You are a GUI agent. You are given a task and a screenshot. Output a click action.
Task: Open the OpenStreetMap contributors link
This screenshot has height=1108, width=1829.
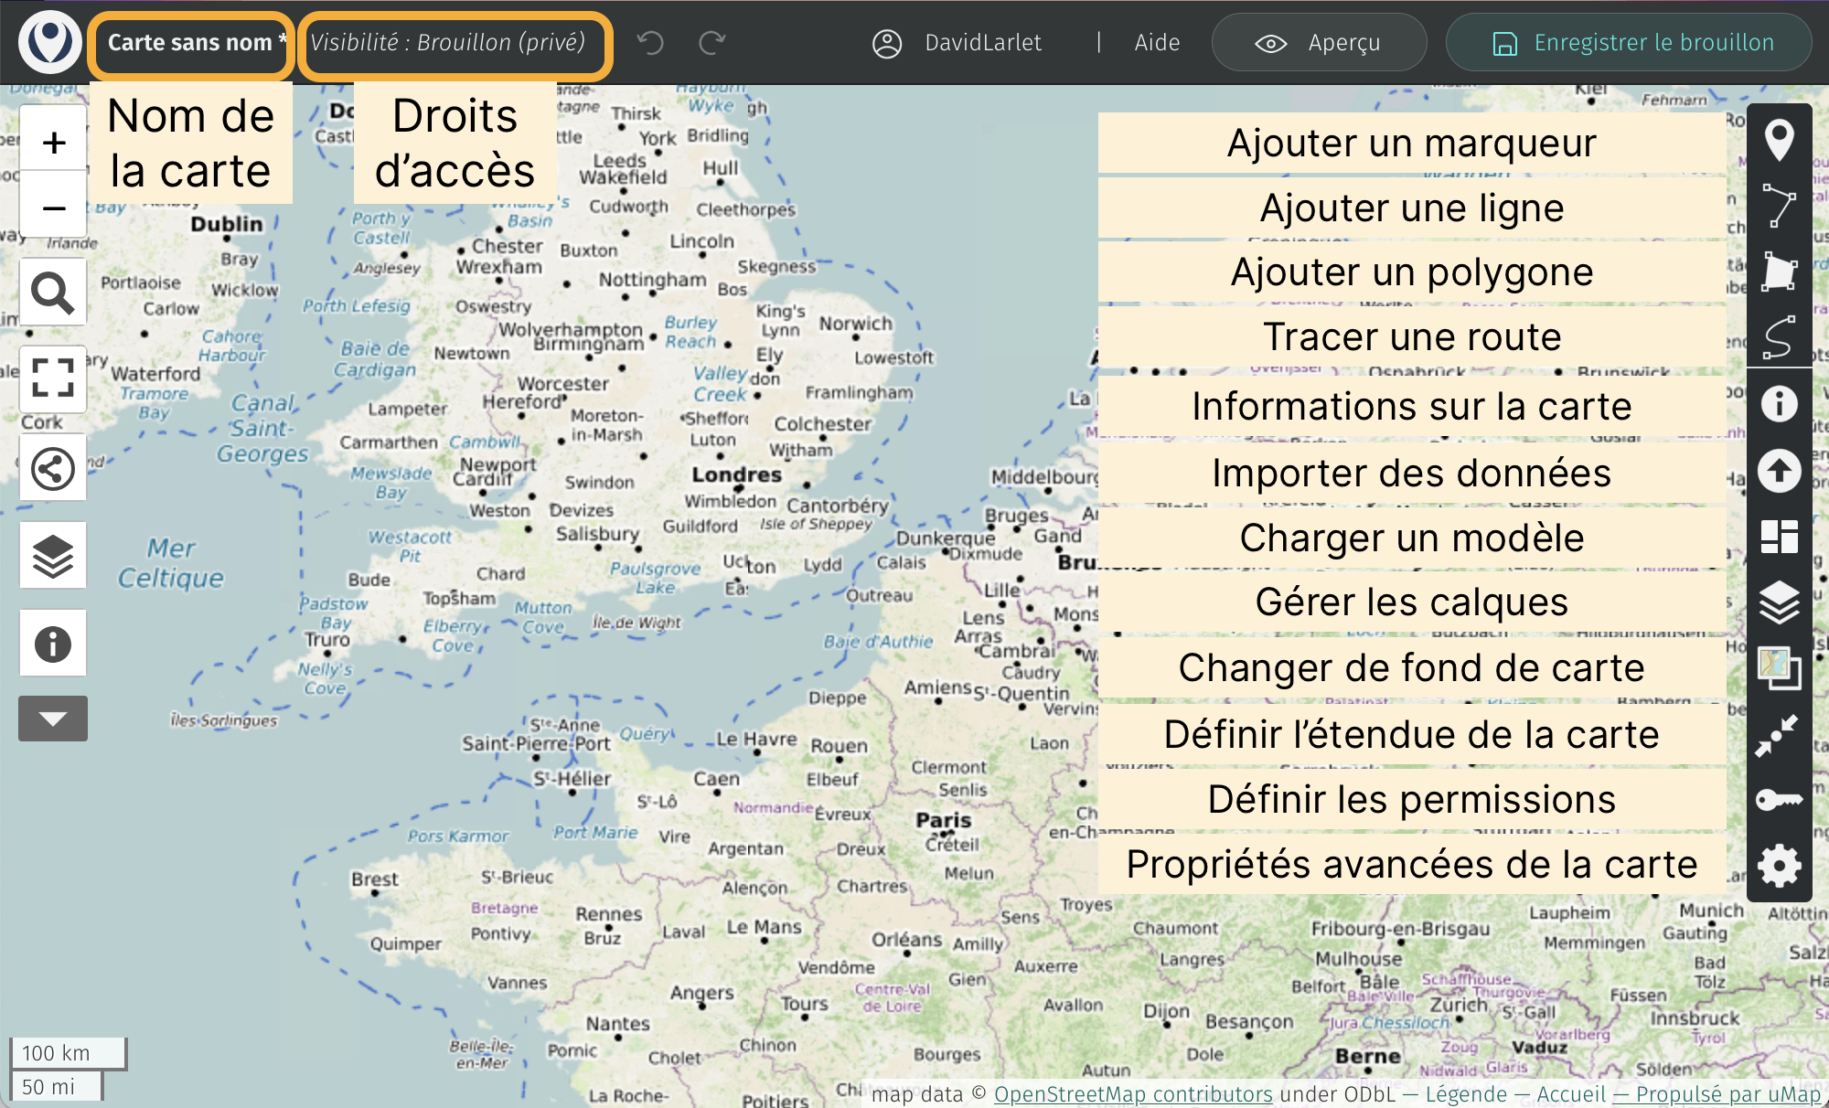(x=1133, y=1094)
